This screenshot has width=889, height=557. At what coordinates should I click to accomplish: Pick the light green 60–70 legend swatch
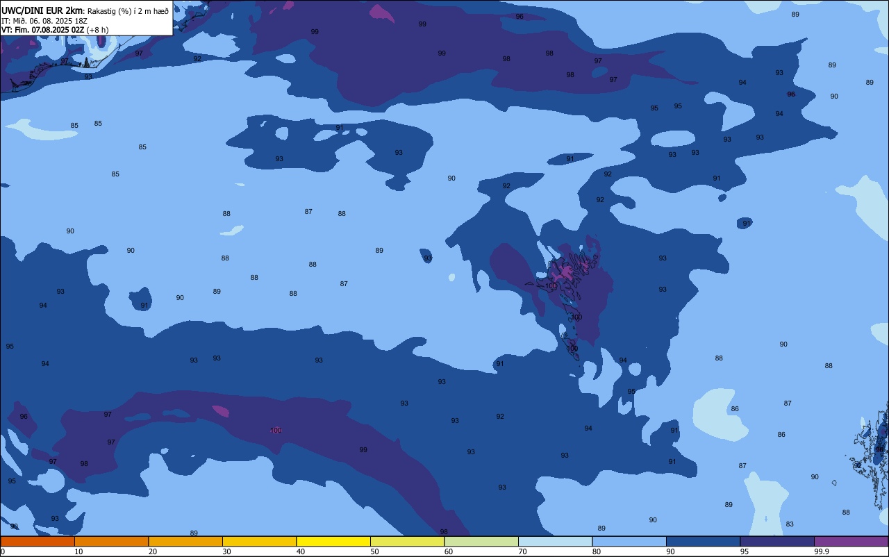[481, 541]
